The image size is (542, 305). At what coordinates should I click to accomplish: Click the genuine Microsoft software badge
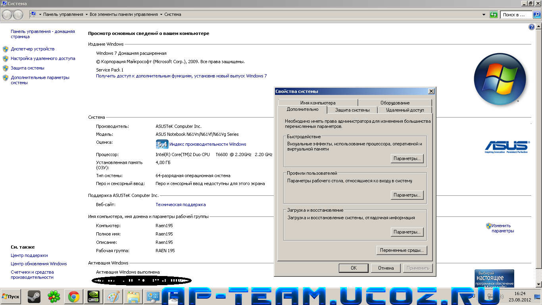[494, 278]
